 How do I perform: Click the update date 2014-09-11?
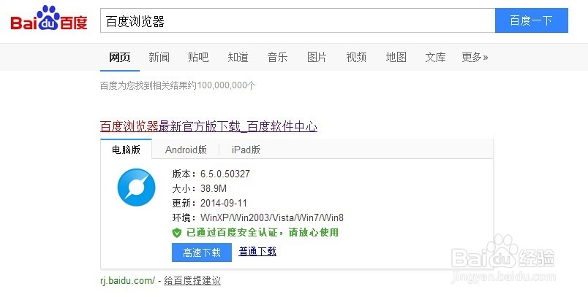224,203
